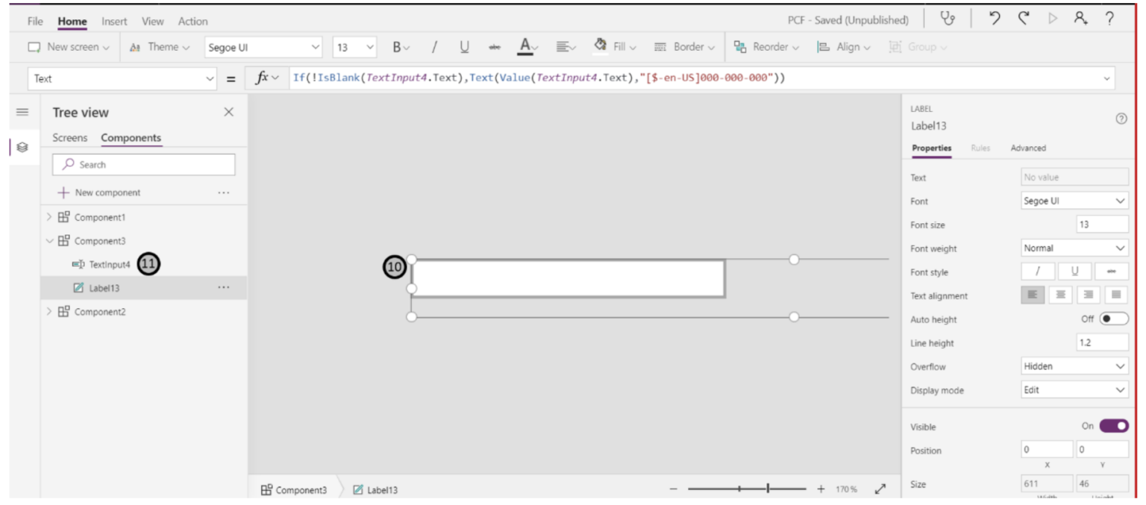Viewport: 1146px width, 505px height.
Task: Apply bold formatting from the toolbar
Action: [x=396, y=46]
